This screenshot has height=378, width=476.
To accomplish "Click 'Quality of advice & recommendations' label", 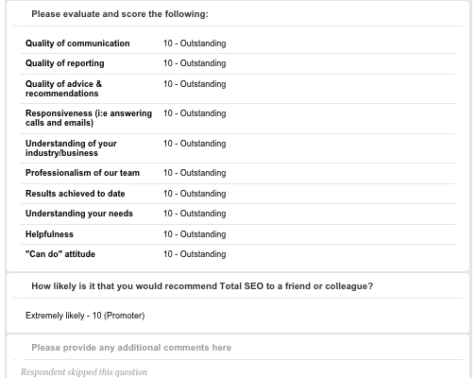I will tap(63, 89).
